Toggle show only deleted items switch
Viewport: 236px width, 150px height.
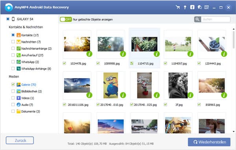click(66, 19)
